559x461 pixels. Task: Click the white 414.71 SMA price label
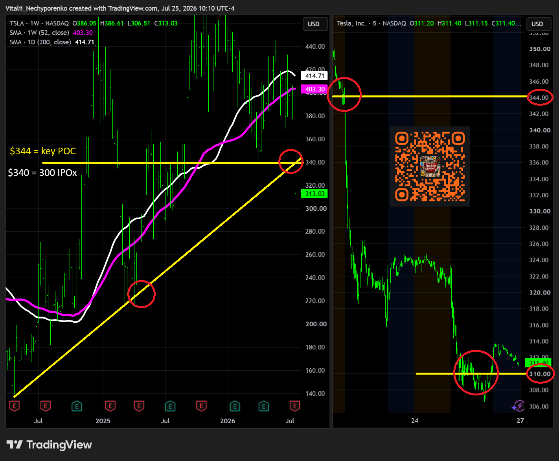click(315, 76)
